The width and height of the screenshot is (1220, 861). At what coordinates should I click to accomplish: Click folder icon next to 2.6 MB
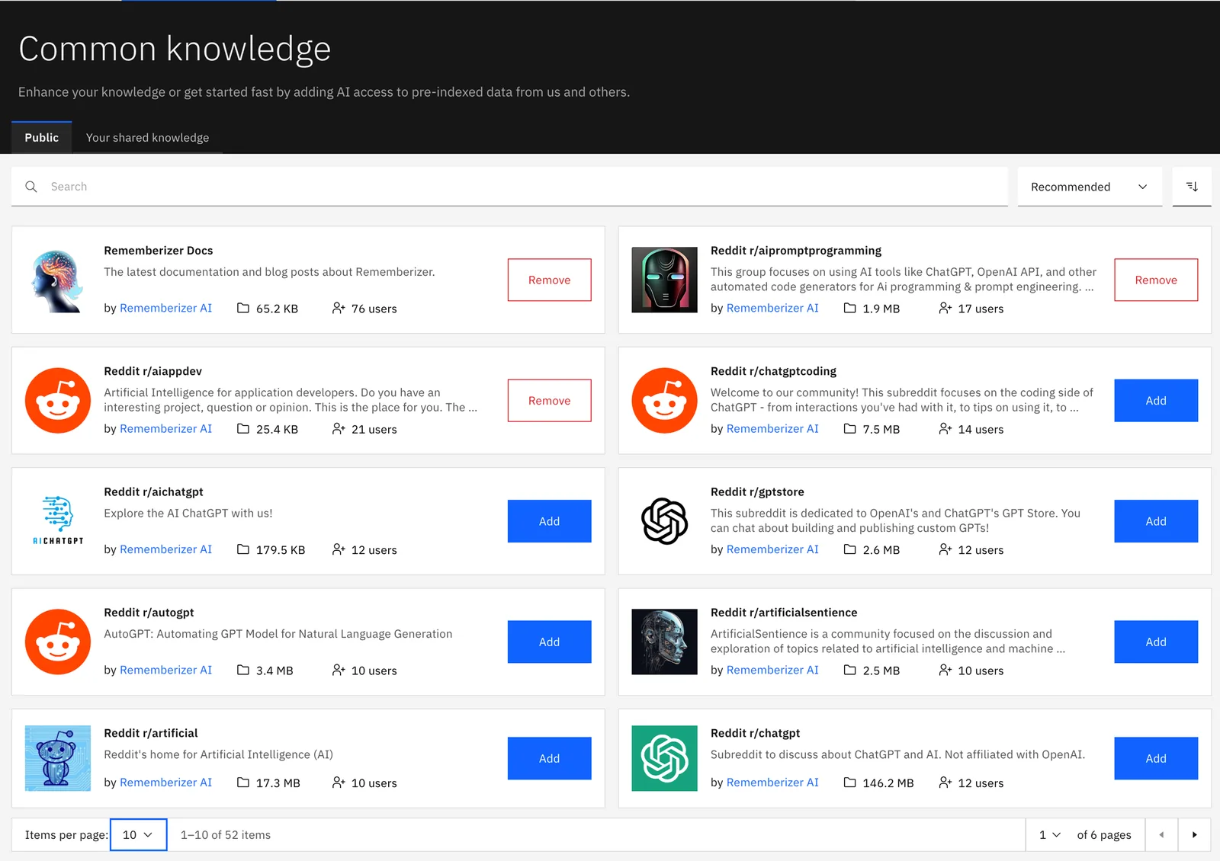(x=849, y=549)
